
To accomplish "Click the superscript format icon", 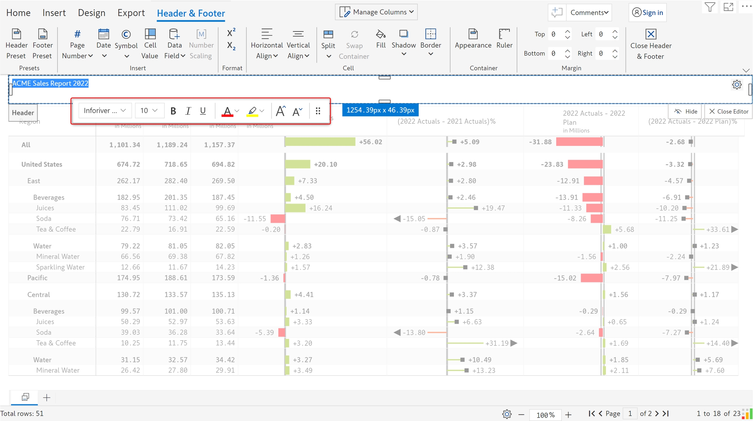I will (x=231, y=33).
